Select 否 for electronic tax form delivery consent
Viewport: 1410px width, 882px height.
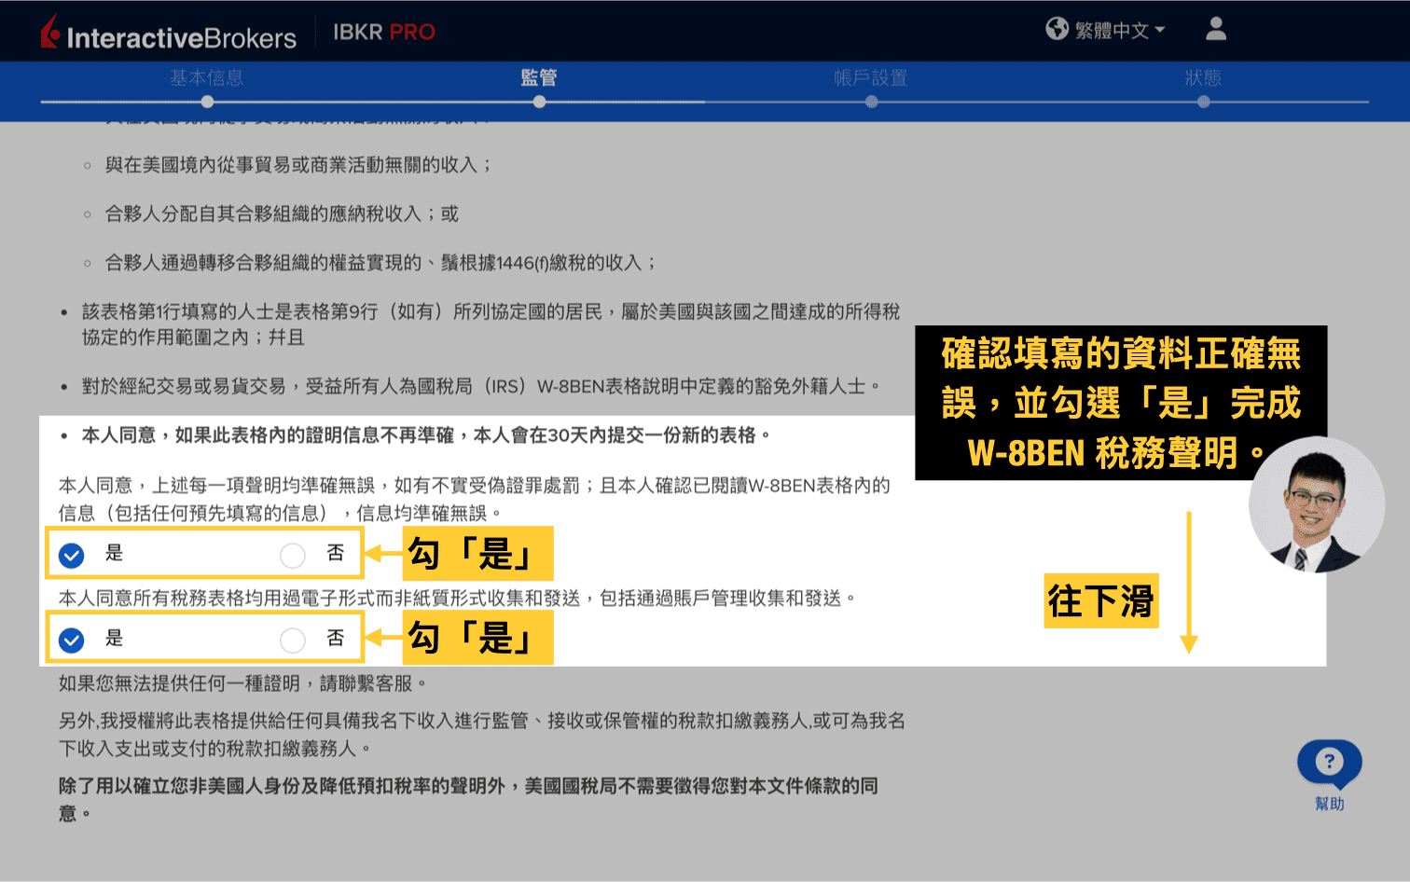[293, 640]
